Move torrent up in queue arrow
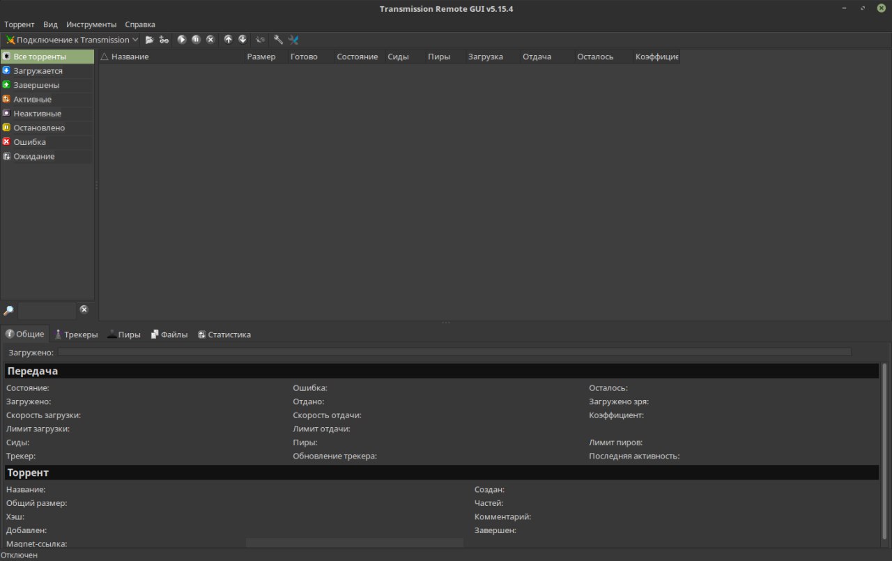 click(x=228, y=40)
